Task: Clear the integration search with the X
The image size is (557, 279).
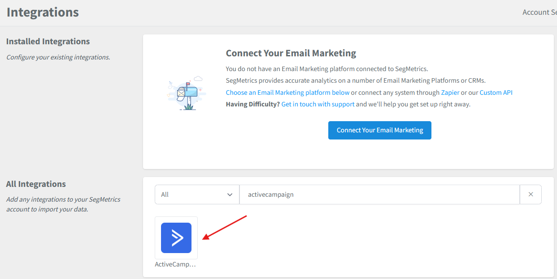Action: click(x=531, y=194)
